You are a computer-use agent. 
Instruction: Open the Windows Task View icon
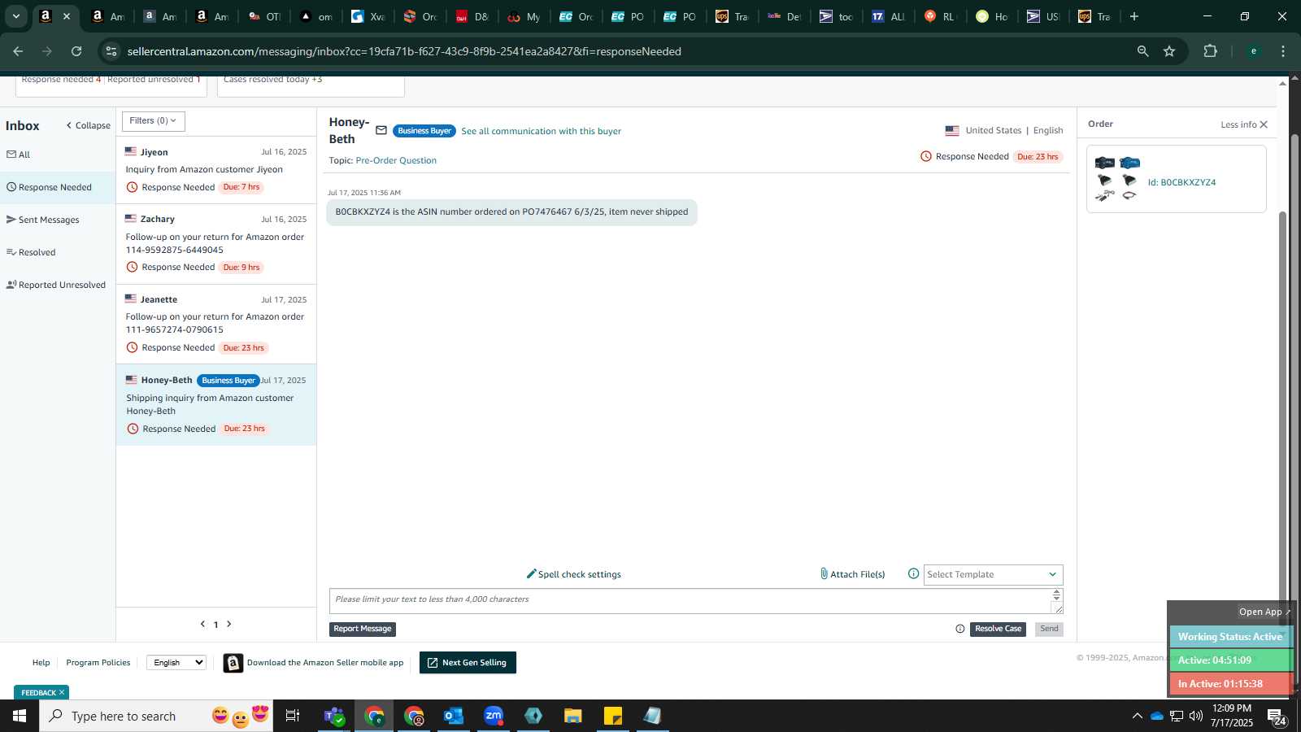292,716
